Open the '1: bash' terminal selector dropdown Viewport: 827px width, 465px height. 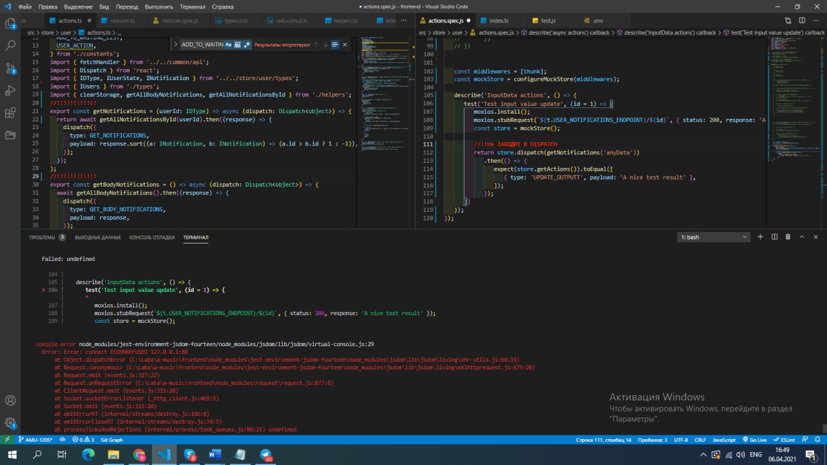coord(713,237)
